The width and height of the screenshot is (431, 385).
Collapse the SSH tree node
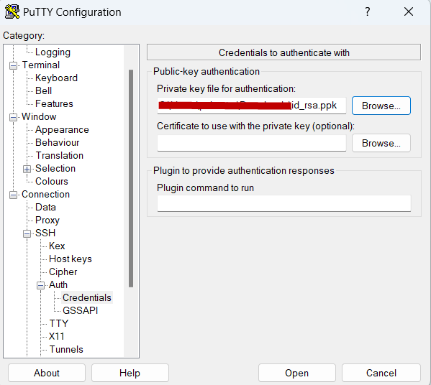tap(27, 233)
